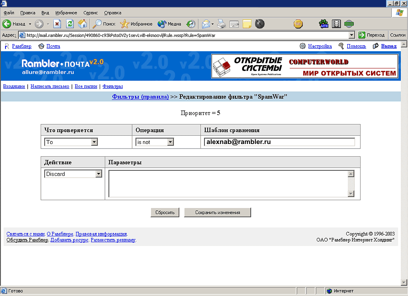Click inside the Параметры text area

click(228, 183)
